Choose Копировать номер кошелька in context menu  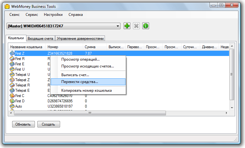click(x=88, y=90)
